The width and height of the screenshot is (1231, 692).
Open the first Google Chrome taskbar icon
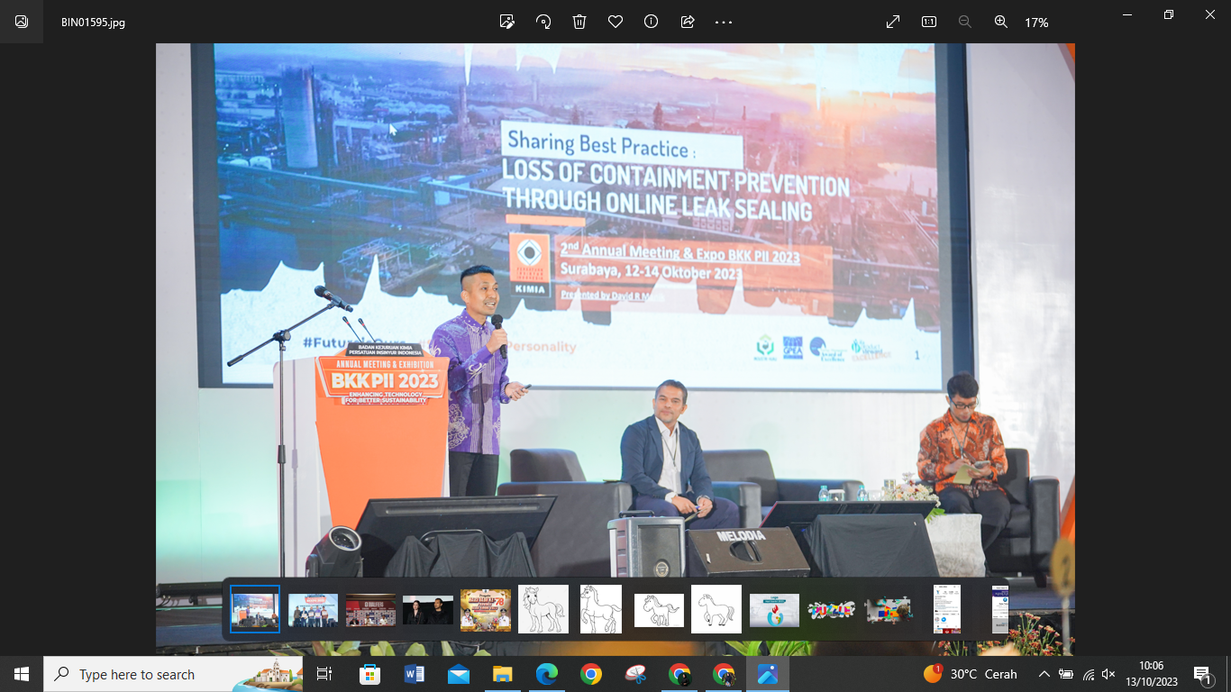[x=590, y=674]
